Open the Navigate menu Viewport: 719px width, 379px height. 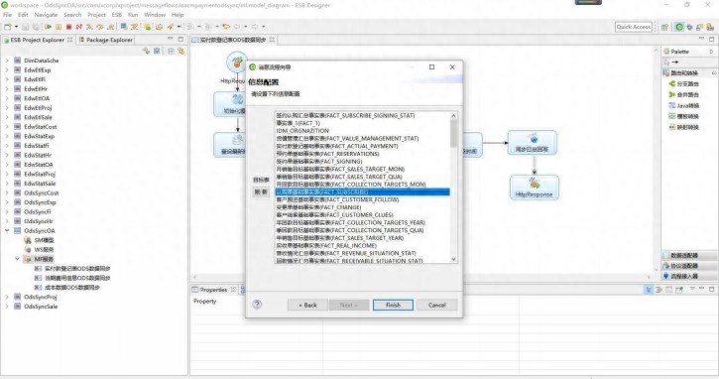pos(46,15)
